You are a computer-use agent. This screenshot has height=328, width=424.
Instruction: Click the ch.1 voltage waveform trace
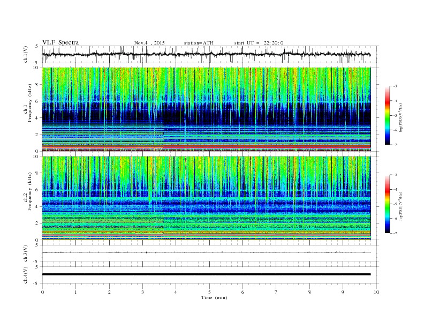206,54
